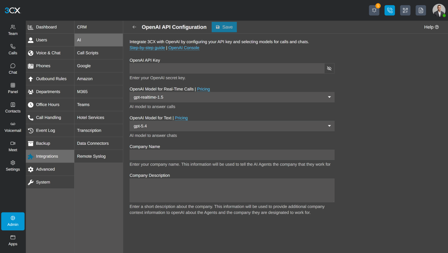Open Advanced section
448x253 pixels.
point(50,169)
